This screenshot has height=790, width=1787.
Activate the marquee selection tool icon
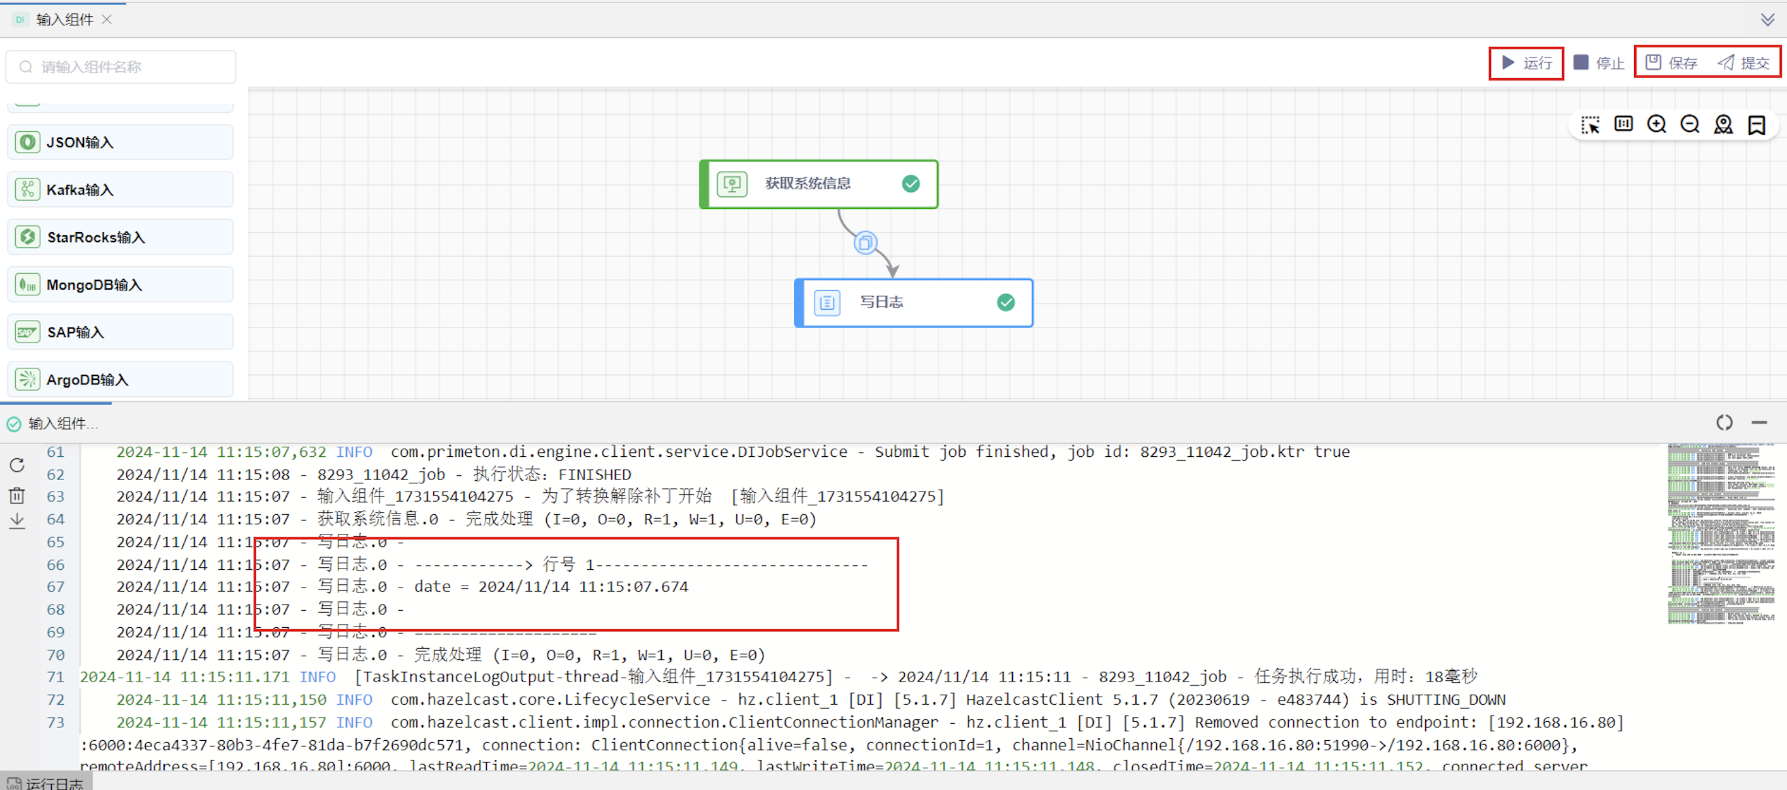[x=1590, y=125]
